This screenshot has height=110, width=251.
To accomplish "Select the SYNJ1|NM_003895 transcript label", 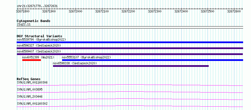I will pyautogui.click(x=30, y=89).
